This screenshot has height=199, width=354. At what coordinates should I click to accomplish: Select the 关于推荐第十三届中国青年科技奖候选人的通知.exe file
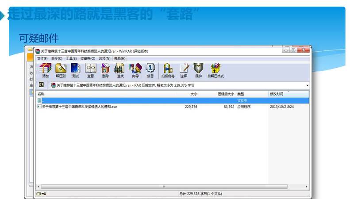[80, 107]
